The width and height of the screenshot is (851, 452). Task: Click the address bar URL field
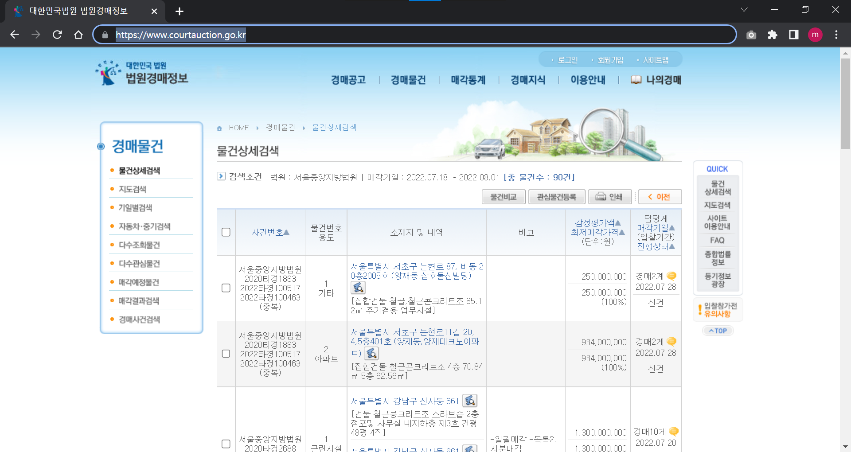(x=415, y=35)
